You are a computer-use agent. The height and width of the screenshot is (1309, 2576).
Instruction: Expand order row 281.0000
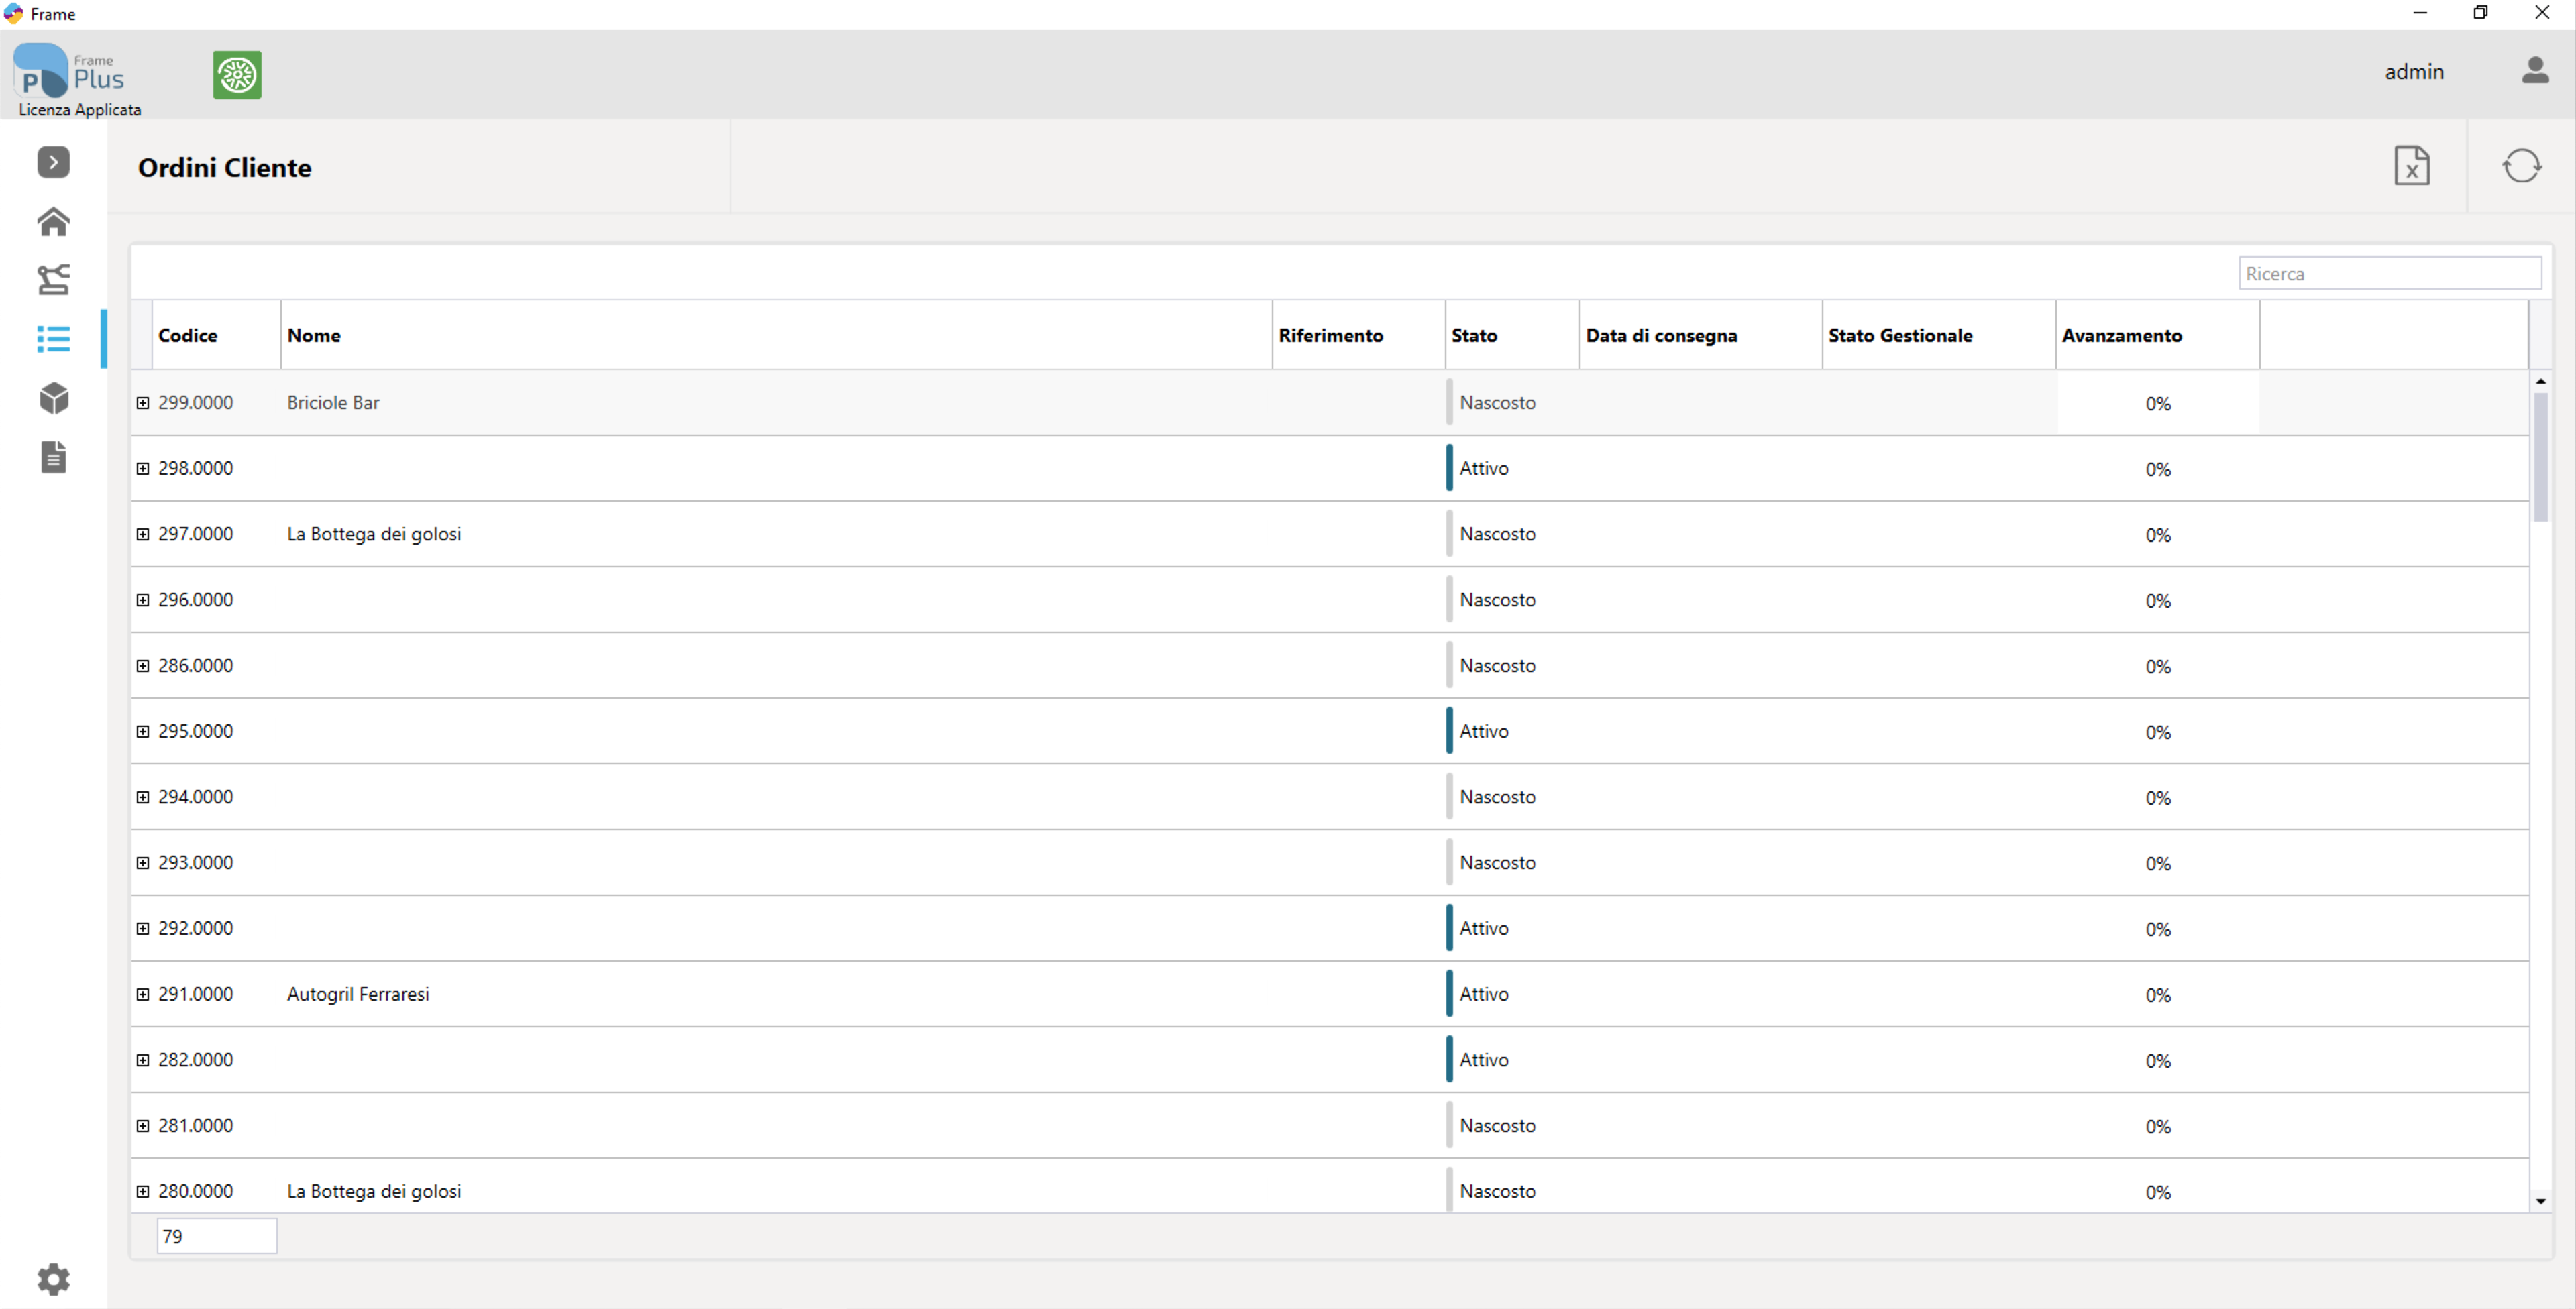click(x=143, y=1126)
